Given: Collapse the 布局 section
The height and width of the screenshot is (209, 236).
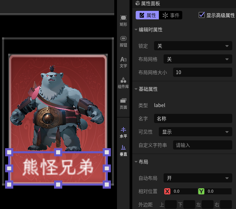Looking at the screenshot, I should coord(136,162).
